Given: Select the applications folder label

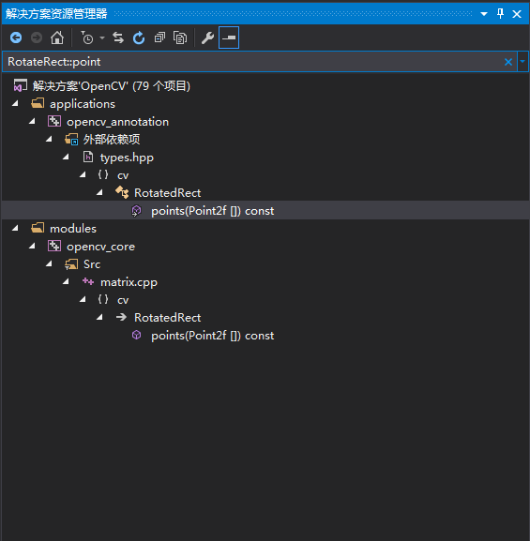Looking at the screenshot, I should click(x=83, y=104).
